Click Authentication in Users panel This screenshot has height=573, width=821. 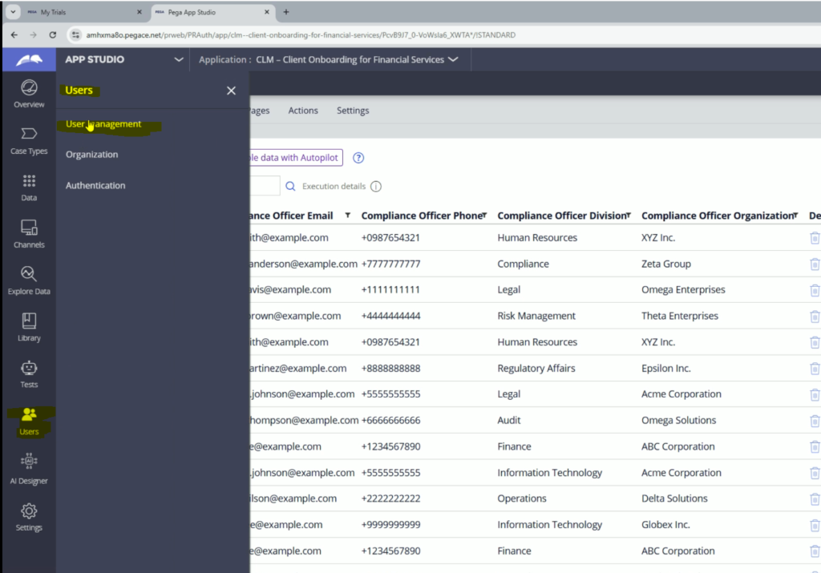pos(95,185)
